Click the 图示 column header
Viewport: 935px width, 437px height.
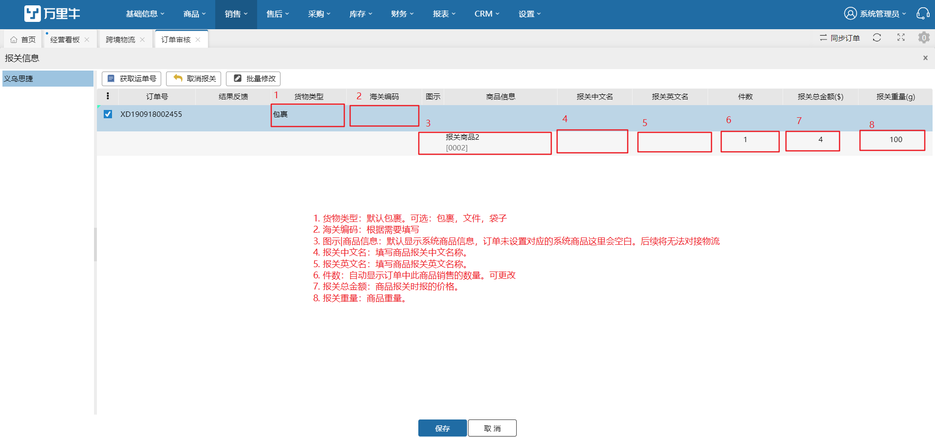tap(433, 96)
